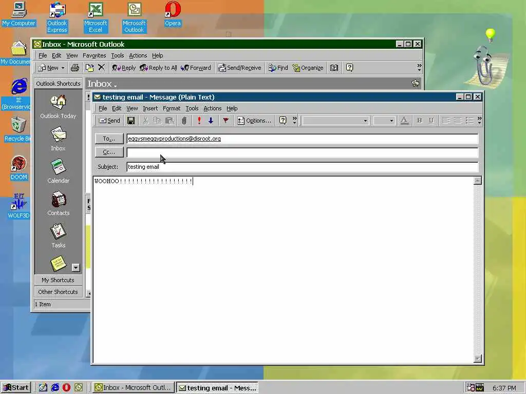526x394 pixels.
Task: Open the font size dropdown
Action: (391, 121)
